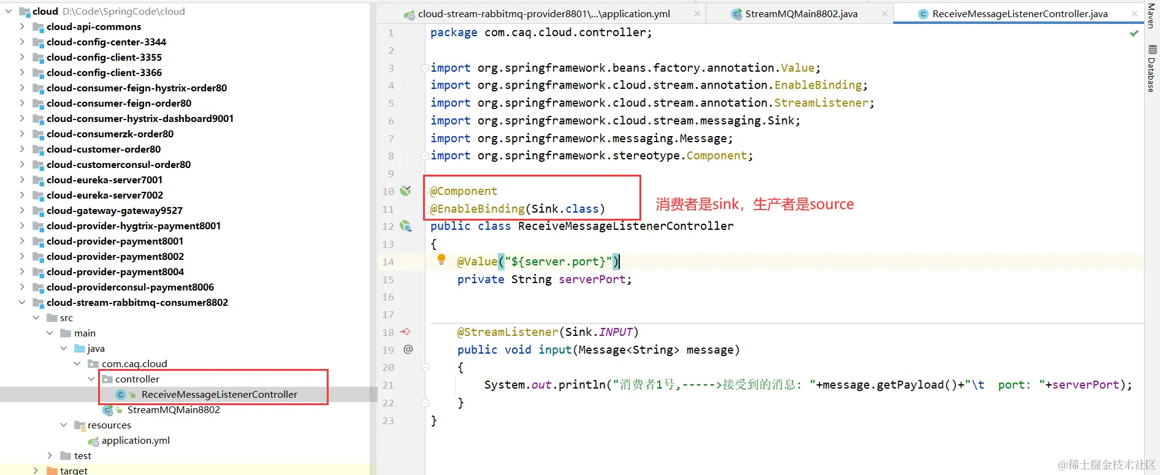Open application.yml under resources

click(x=135, y=440)
